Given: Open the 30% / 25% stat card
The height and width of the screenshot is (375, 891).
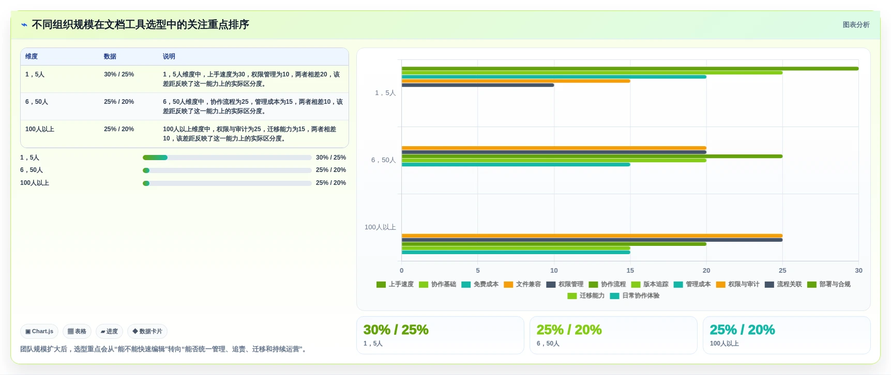Looking at the screenshot, I should point(440,335).
